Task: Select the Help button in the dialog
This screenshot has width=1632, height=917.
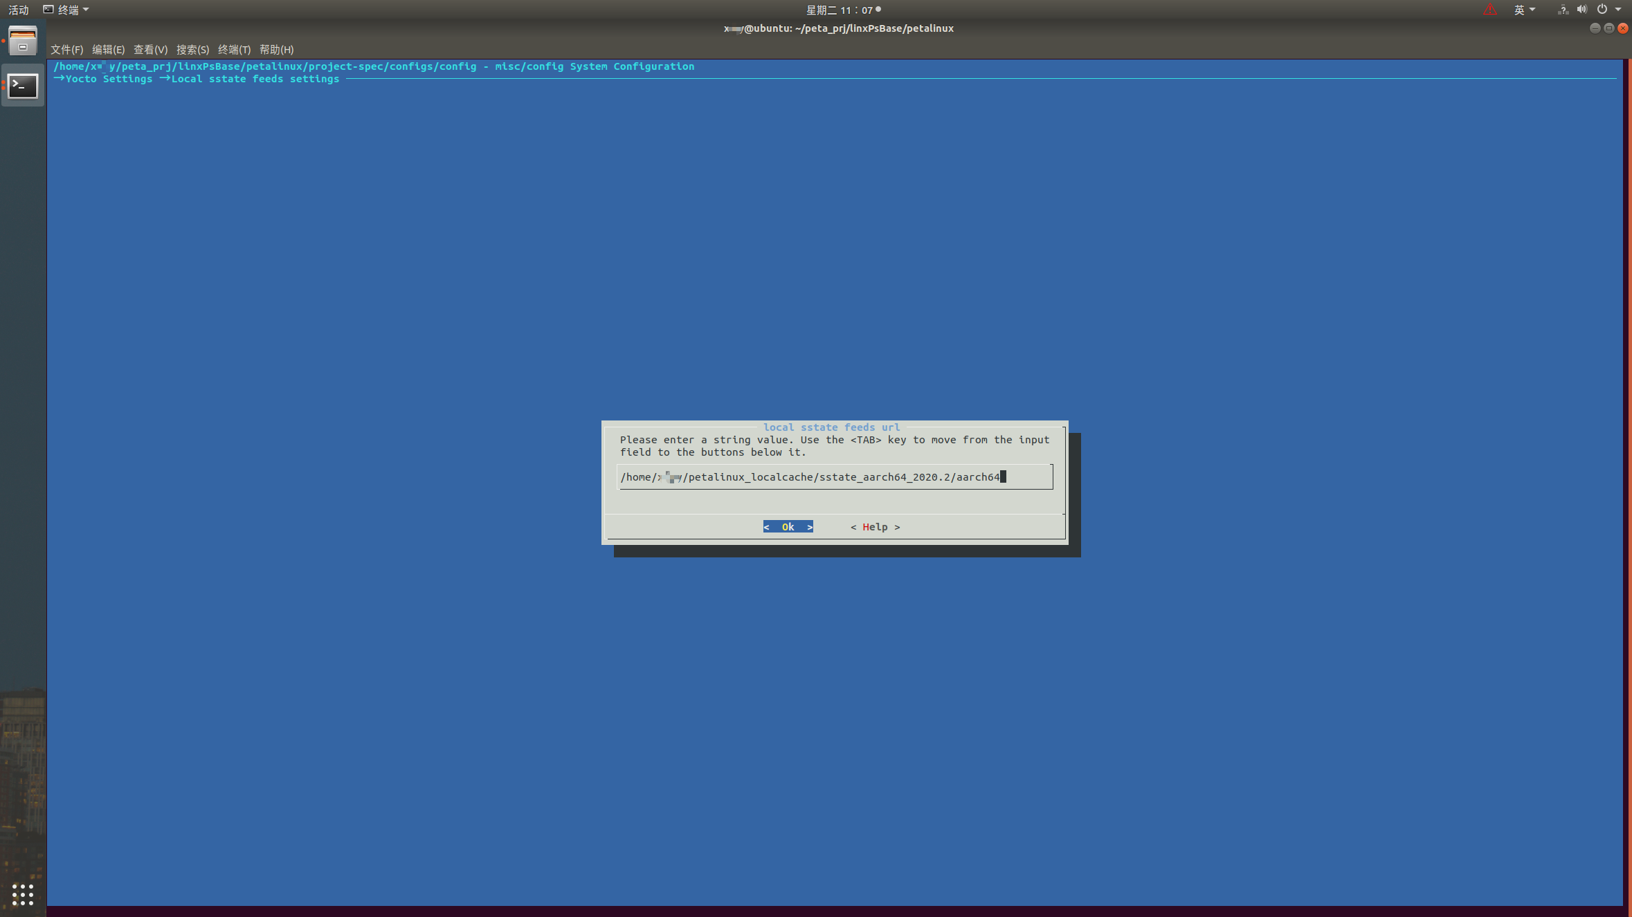Action: click(x=874, y=526)
